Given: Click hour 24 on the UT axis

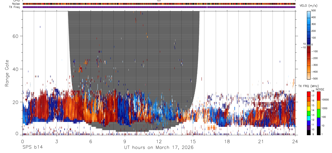Looking at the screenshot, I should (295, 141).
